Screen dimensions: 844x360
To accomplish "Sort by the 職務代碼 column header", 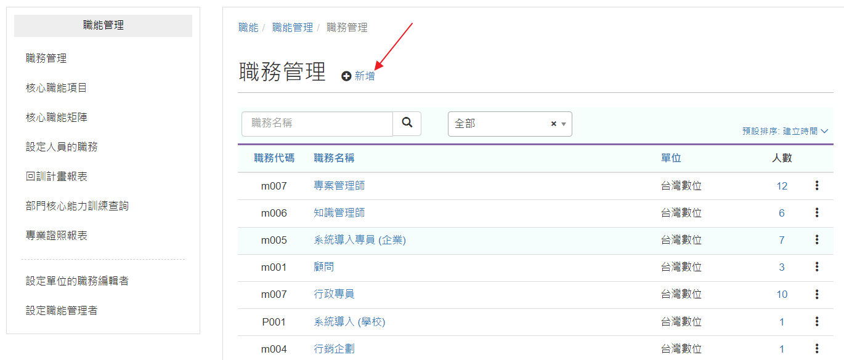I will 274,158.
